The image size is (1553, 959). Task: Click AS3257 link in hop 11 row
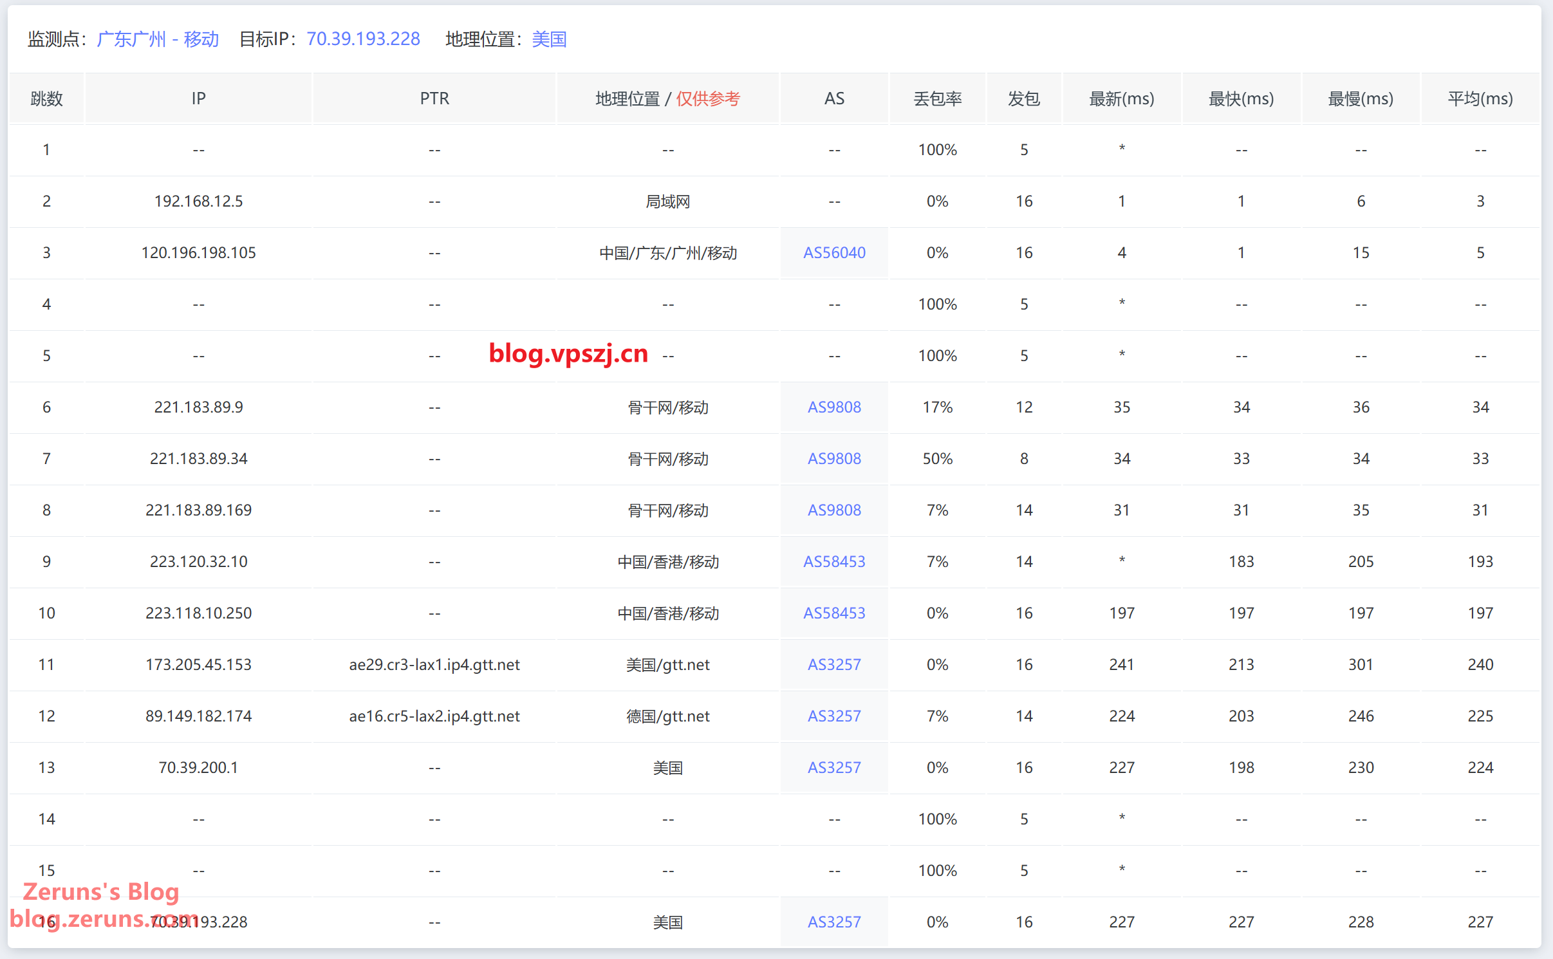click(x=833, y=665)
